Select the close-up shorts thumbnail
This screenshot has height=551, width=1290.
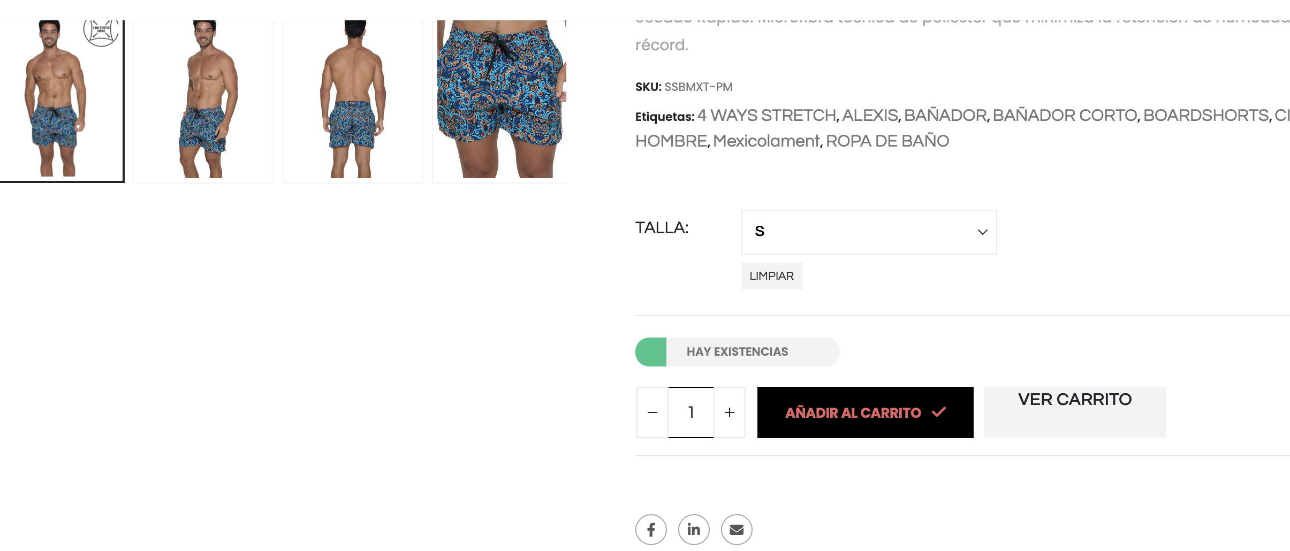click(499, 101)
